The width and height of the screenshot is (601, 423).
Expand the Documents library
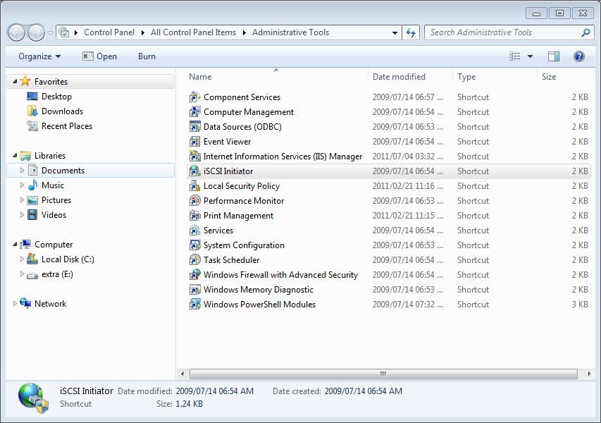coord(22,170)
